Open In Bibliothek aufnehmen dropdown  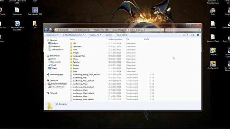pyautogui.click(x=74, y=35)
